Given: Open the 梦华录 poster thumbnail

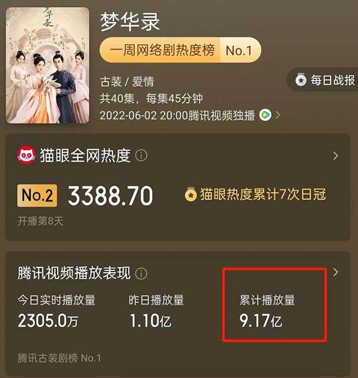Looking at the screenshot, I should point(48,66).
